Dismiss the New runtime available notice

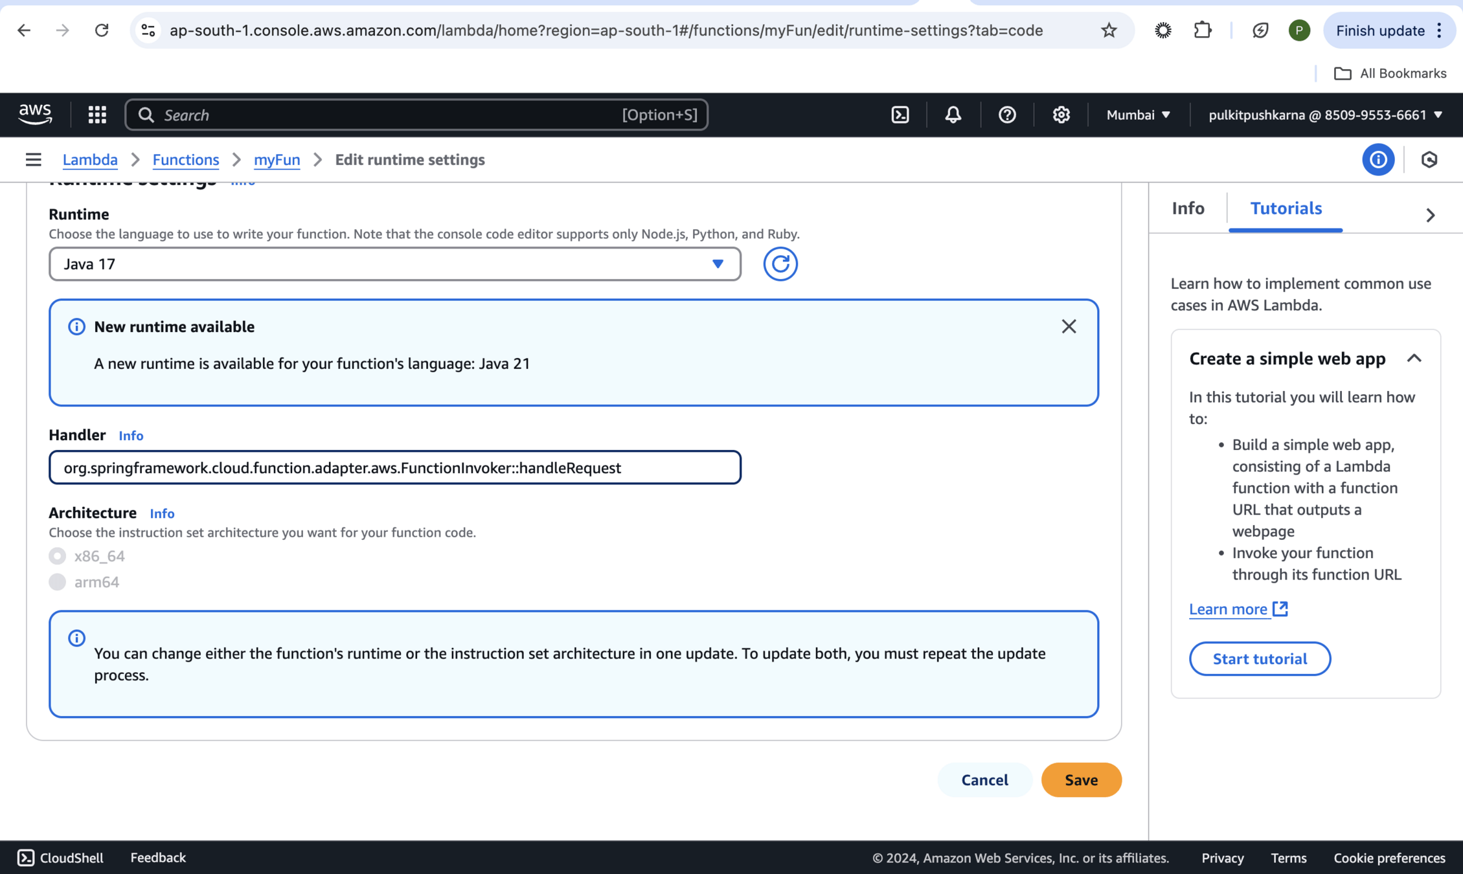pyautogui.click(x=1069, y=326)
